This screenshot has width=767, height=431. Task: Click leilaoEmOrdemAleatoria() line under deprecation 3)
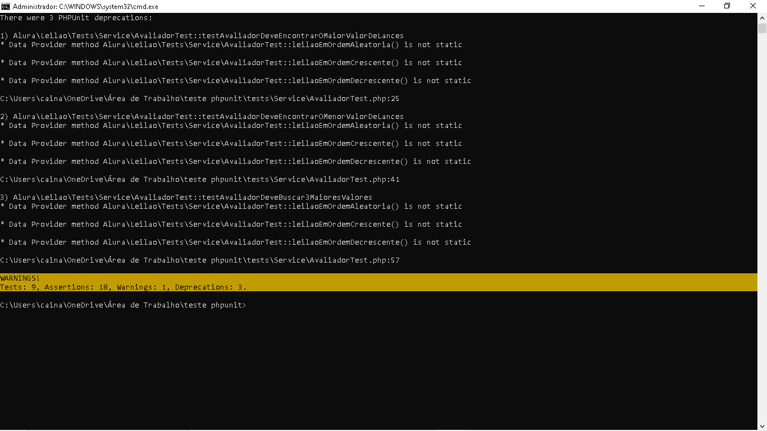pyautogui.click(x=231, y=206)
